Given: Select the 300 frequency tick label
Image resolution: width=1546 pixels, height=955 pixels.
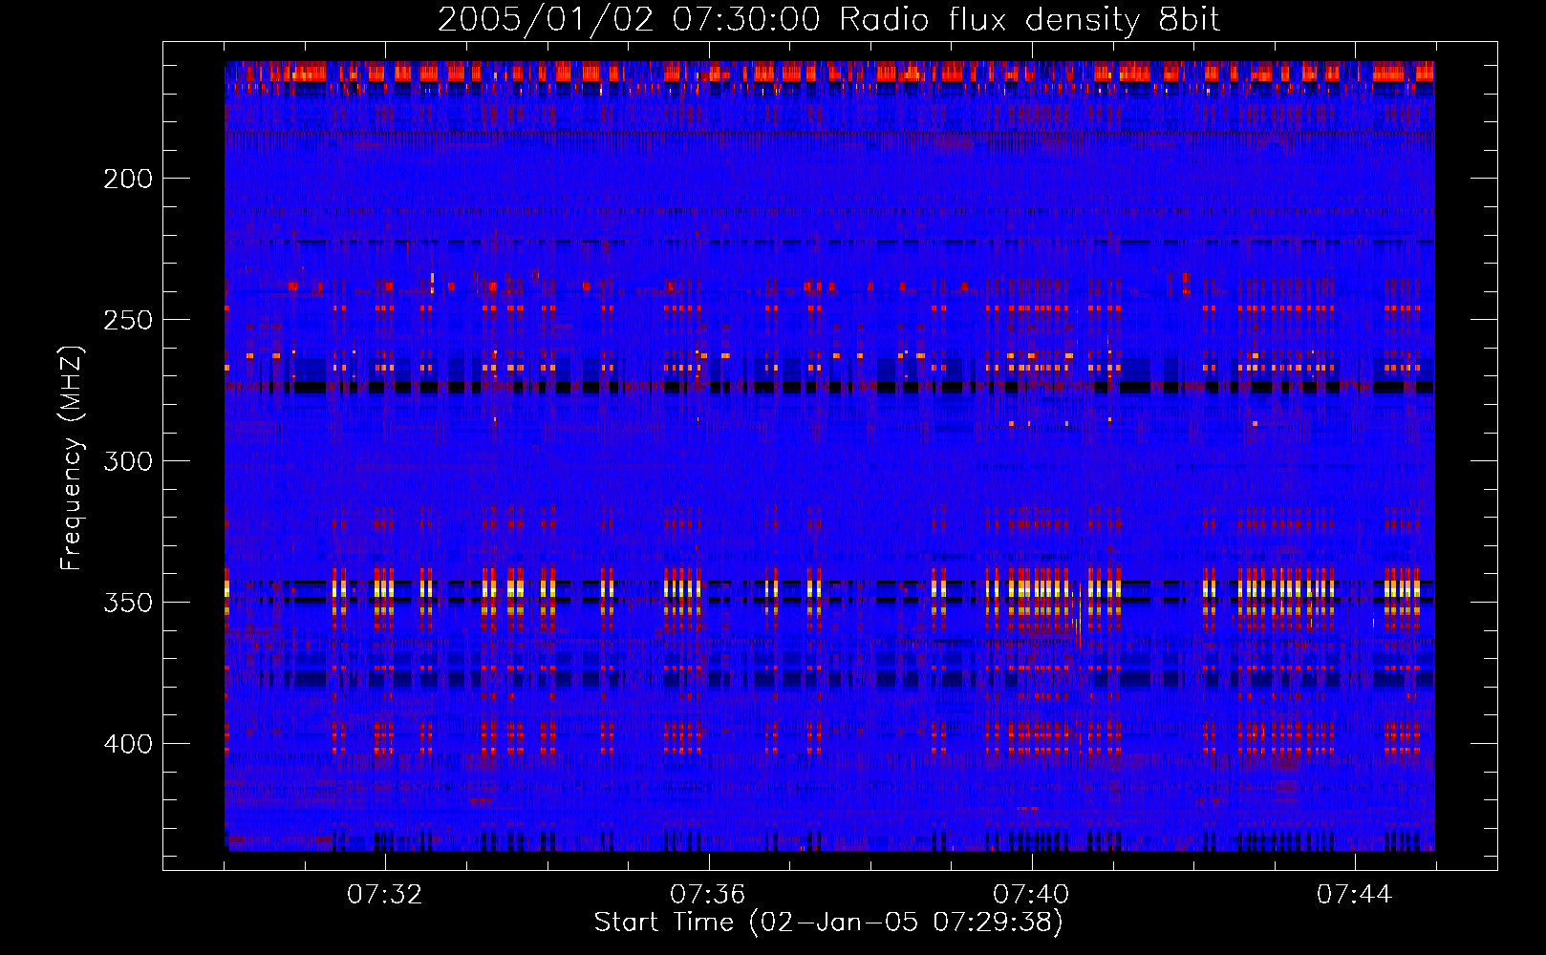Looking at the screenshot, I should [x=128, y=461].
